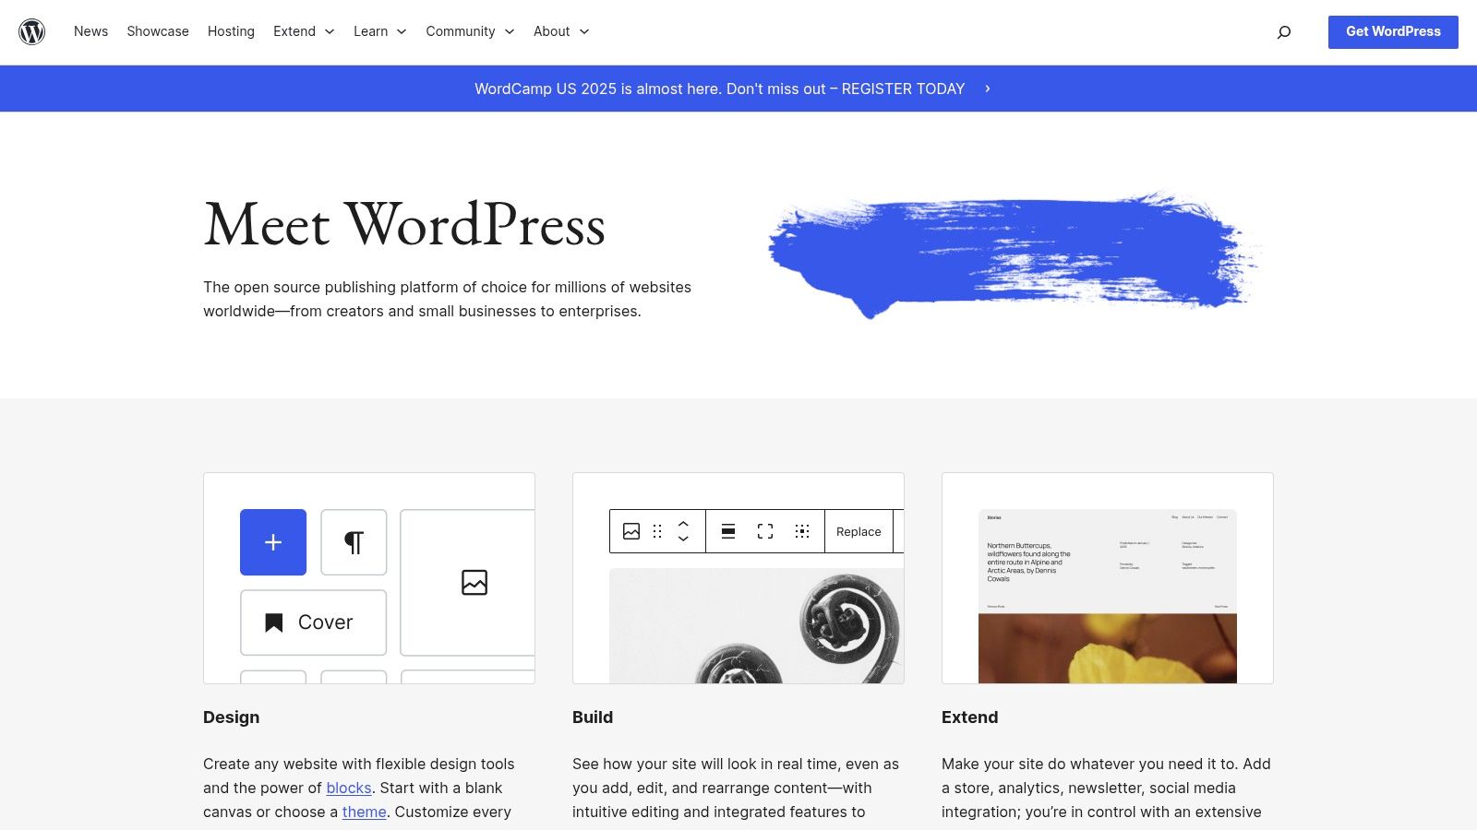This screenshot has width=1477, height=830.
Task: Expand the Community menu chevron
Action: pos(510,31)
